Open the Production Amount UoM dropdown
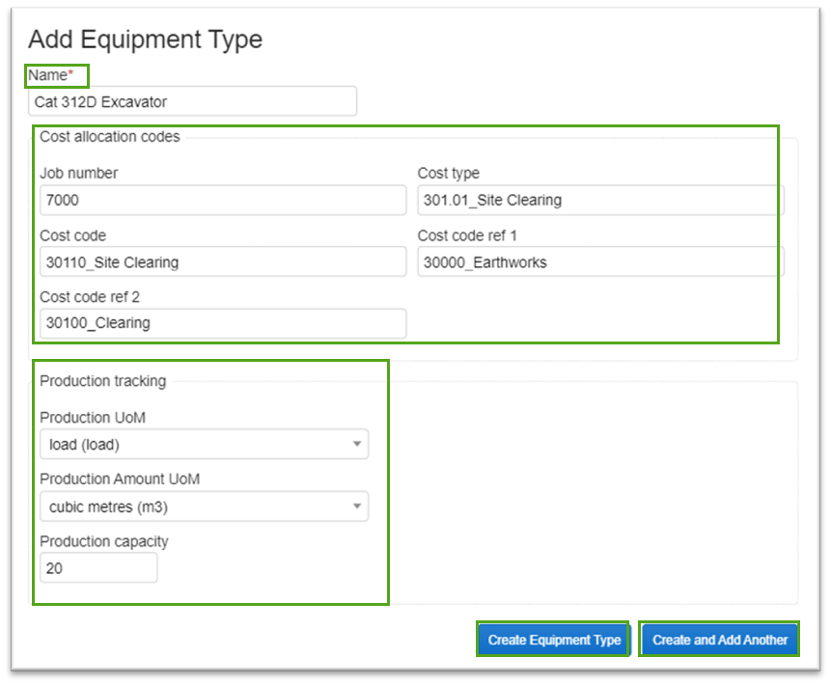 click(204, 506)
